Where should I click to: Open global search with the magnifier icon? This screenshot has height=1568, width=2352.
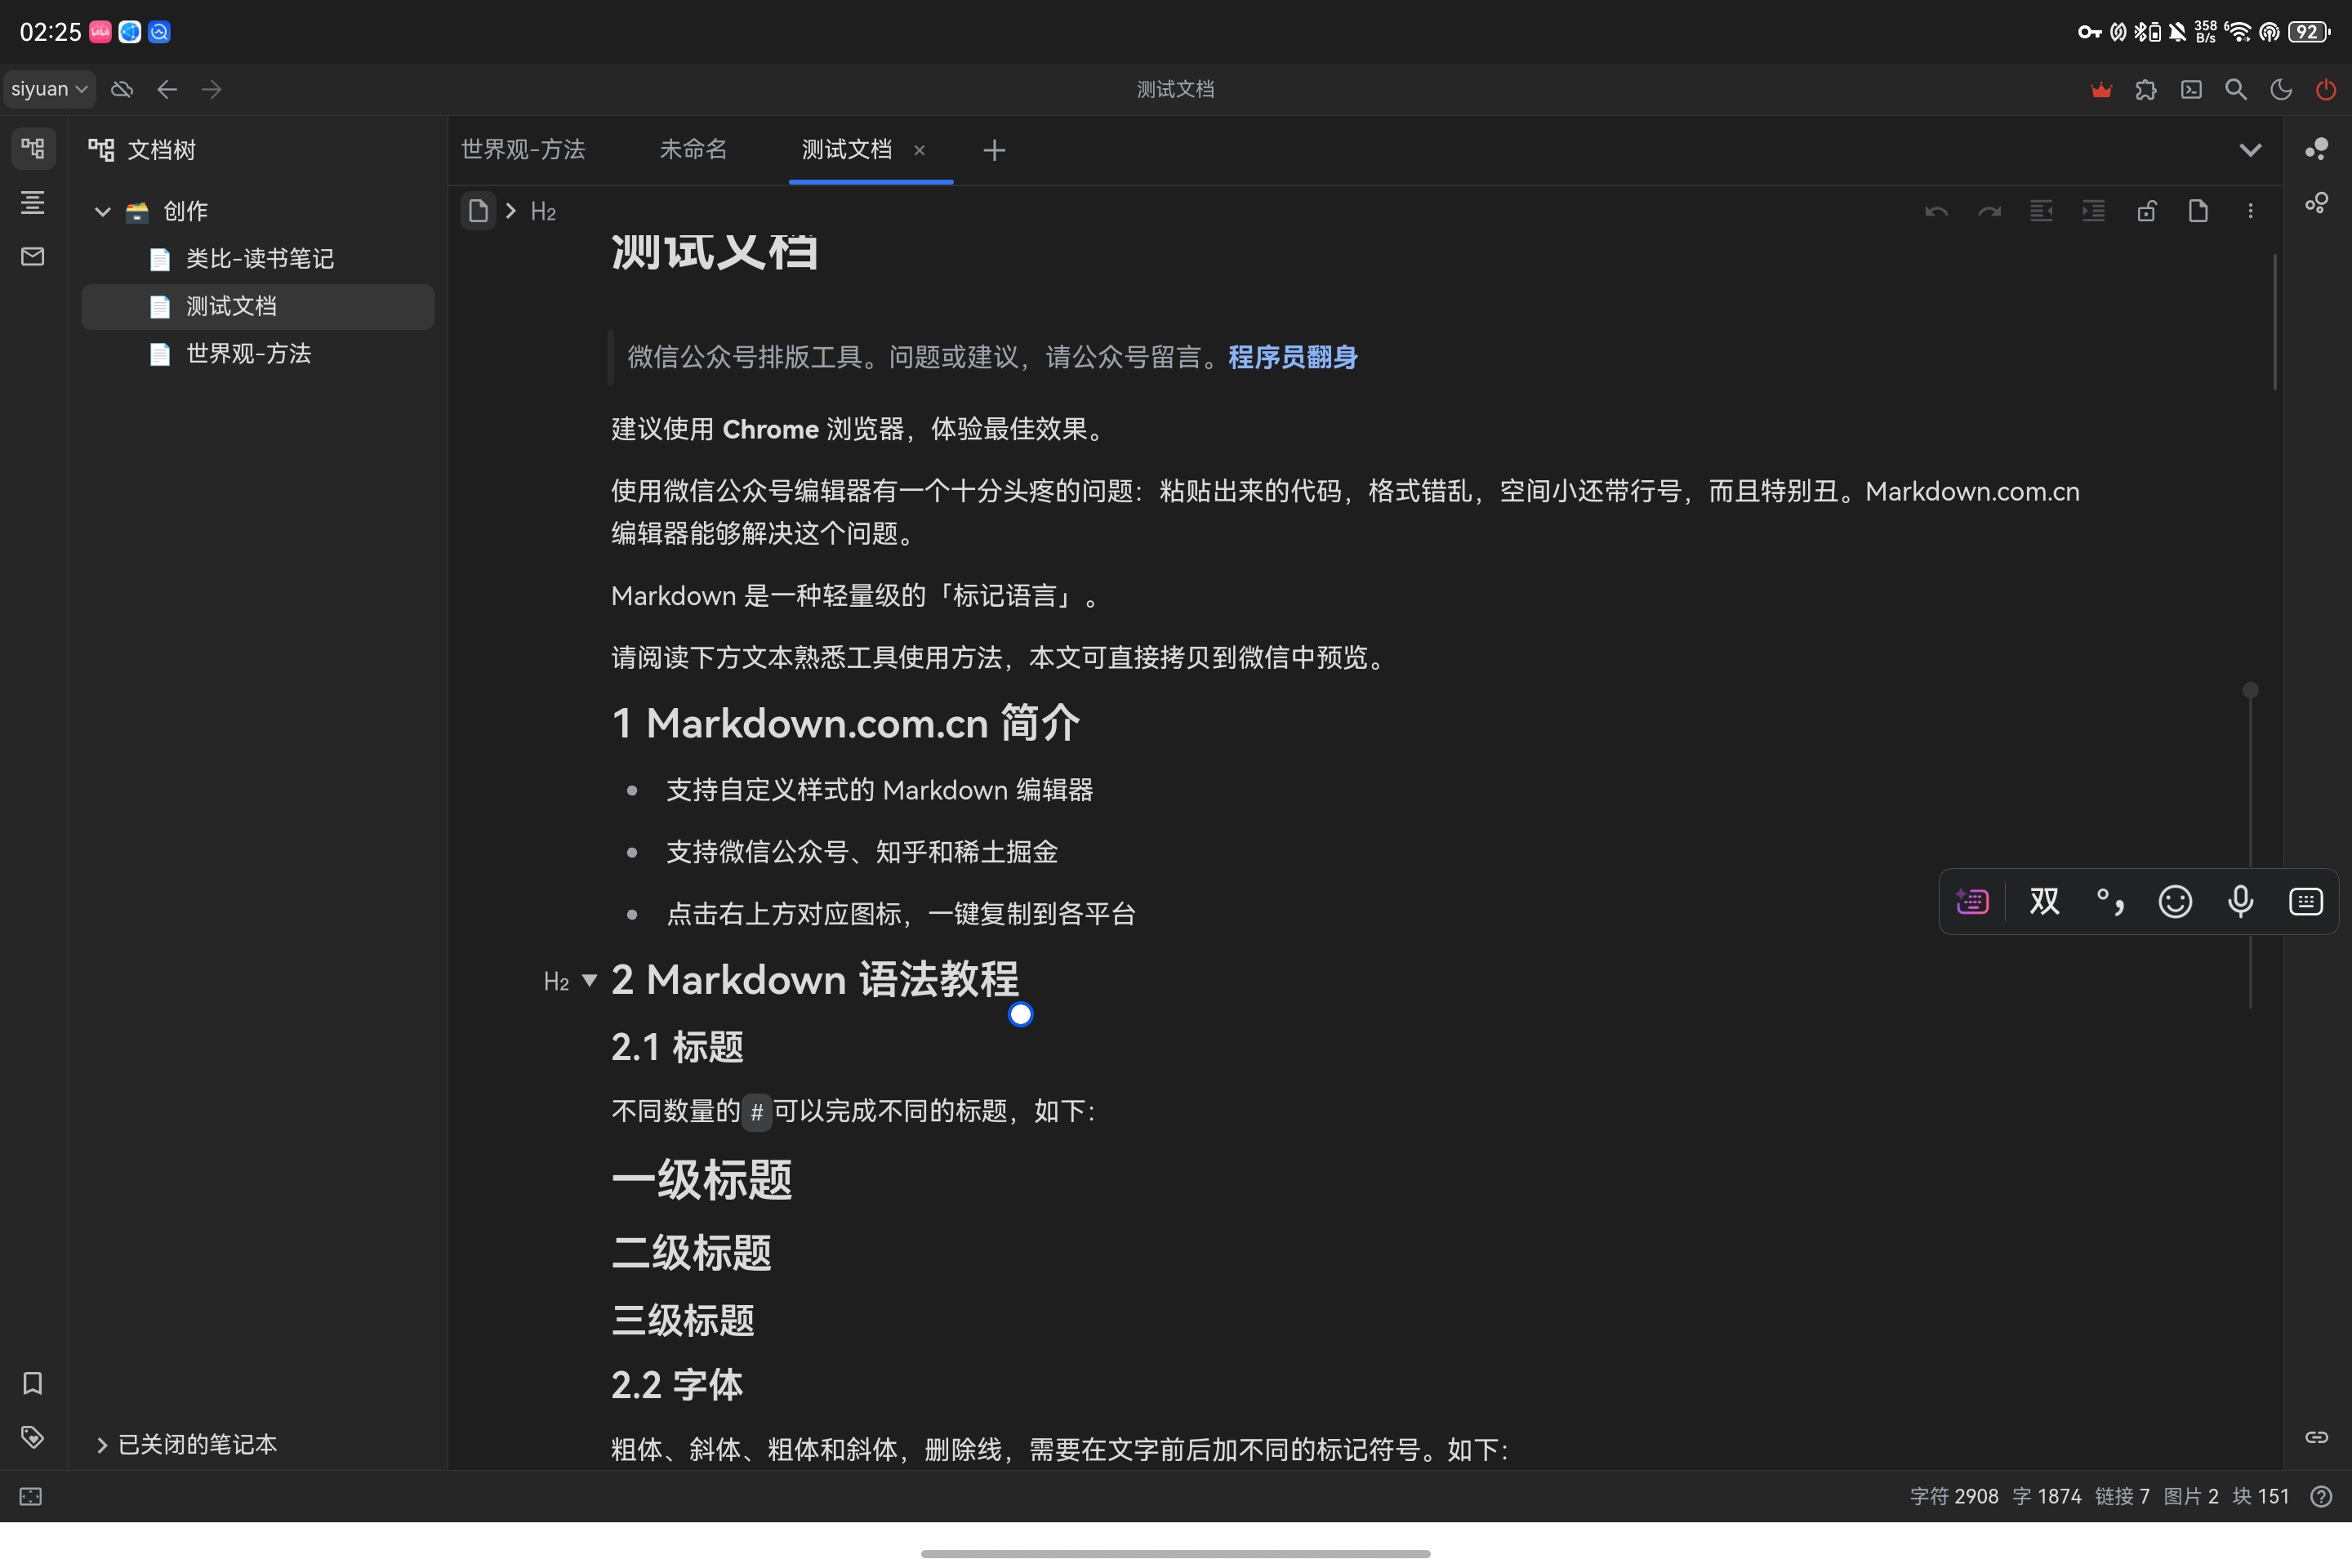(2236, 89)
